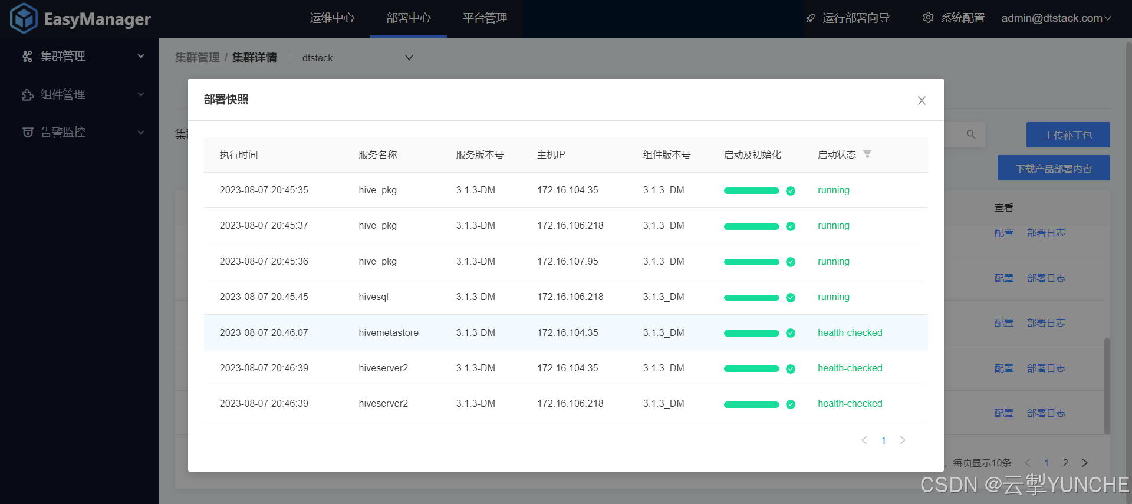Viewport: 1132px width, 504px height.
Task: Click progress bar of hivesql row
Action: 752,298
